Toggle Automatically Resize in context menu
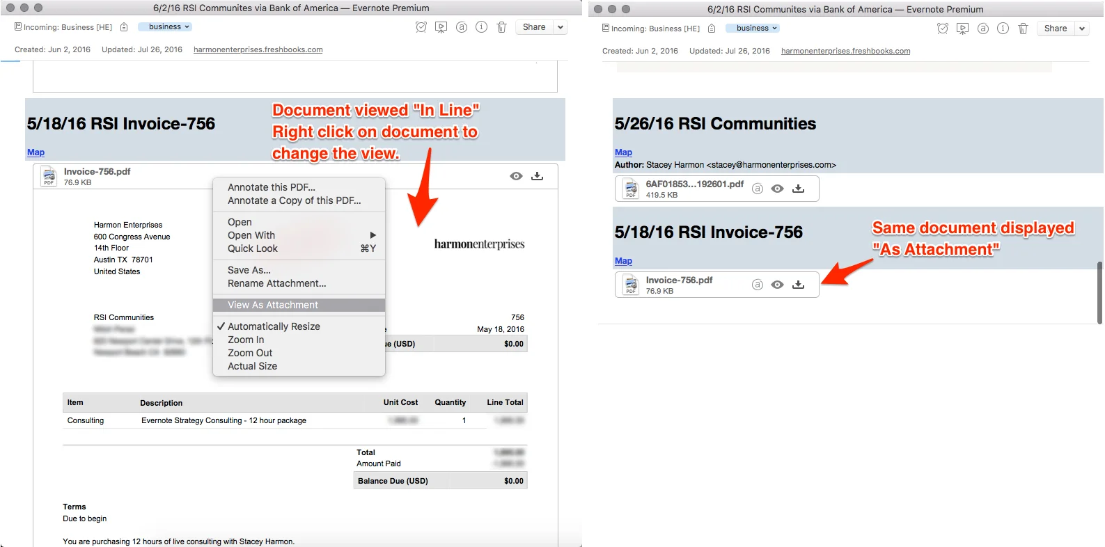The width and height of the screenshot is (1105, 547). [299, 326]
